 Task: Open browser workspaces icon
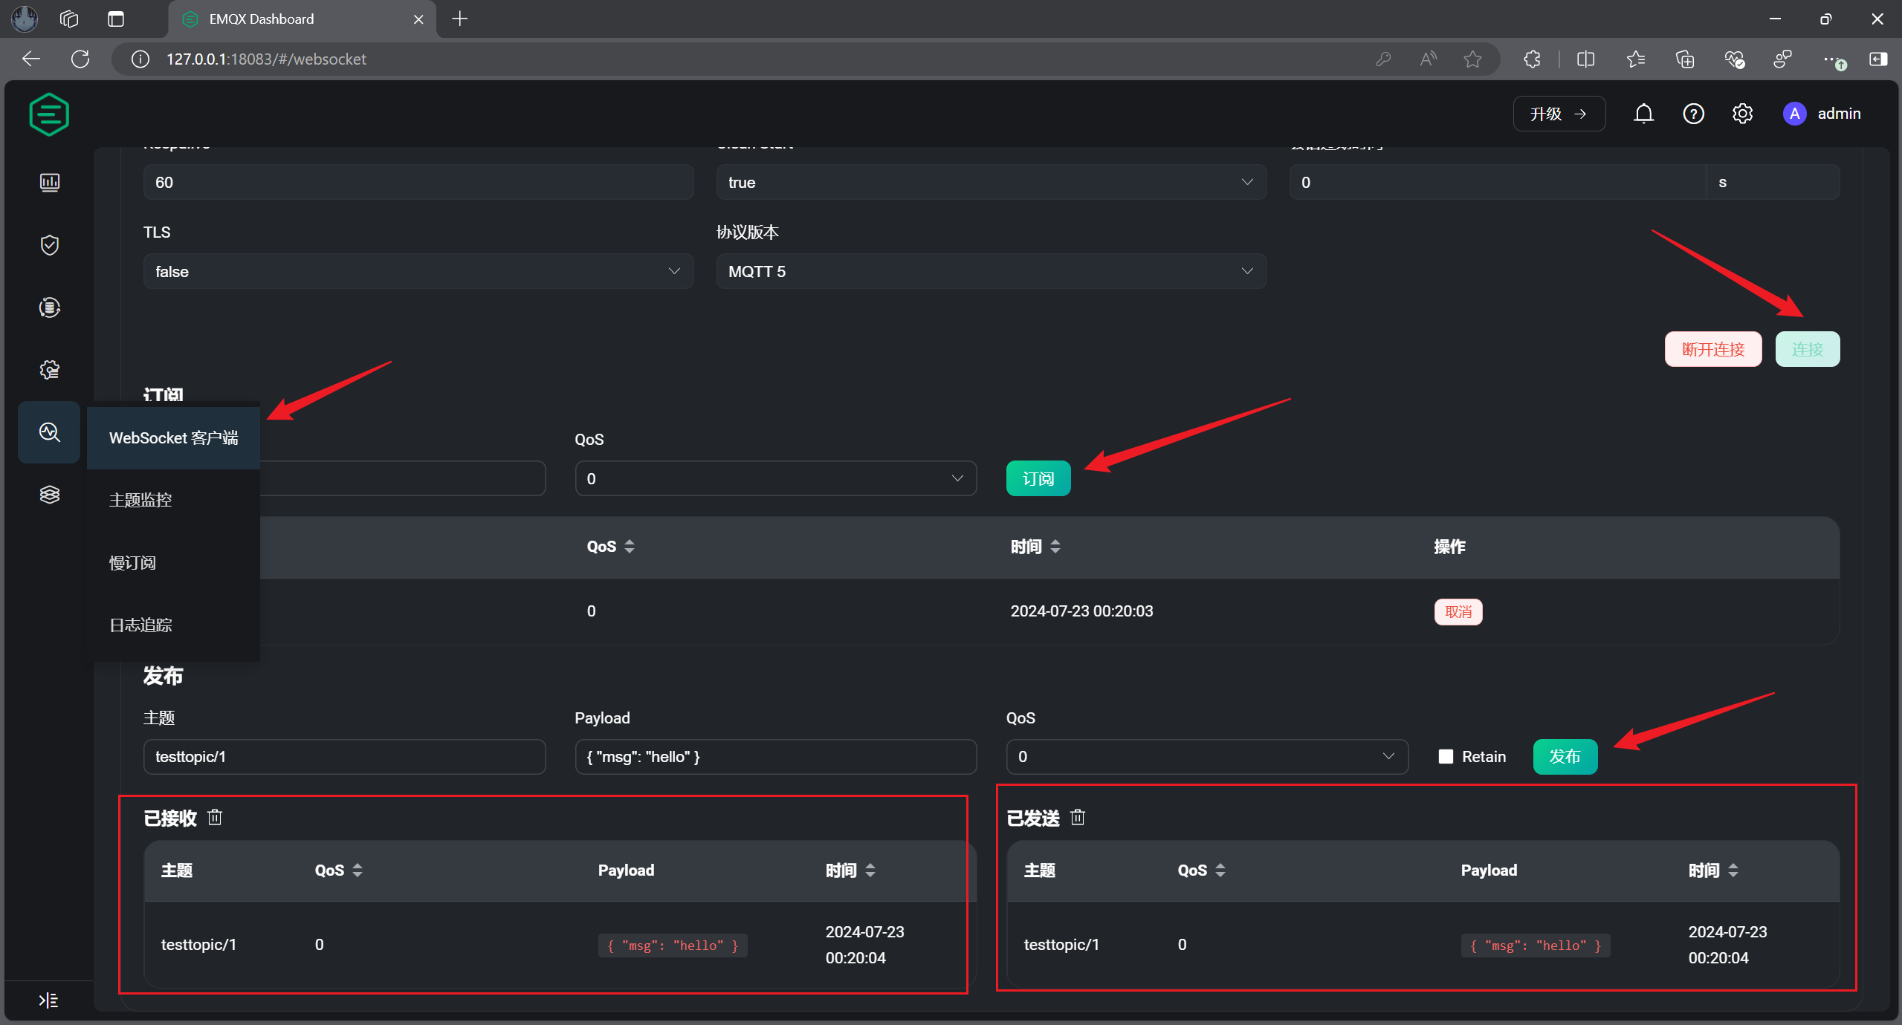(x=68, y=19)
